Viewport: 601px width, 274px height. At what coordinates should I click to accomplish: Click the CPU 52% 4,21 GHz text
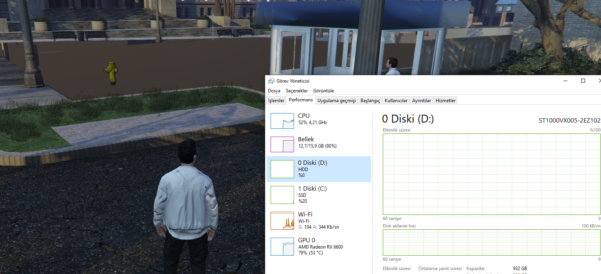click(x=312, y=123)
